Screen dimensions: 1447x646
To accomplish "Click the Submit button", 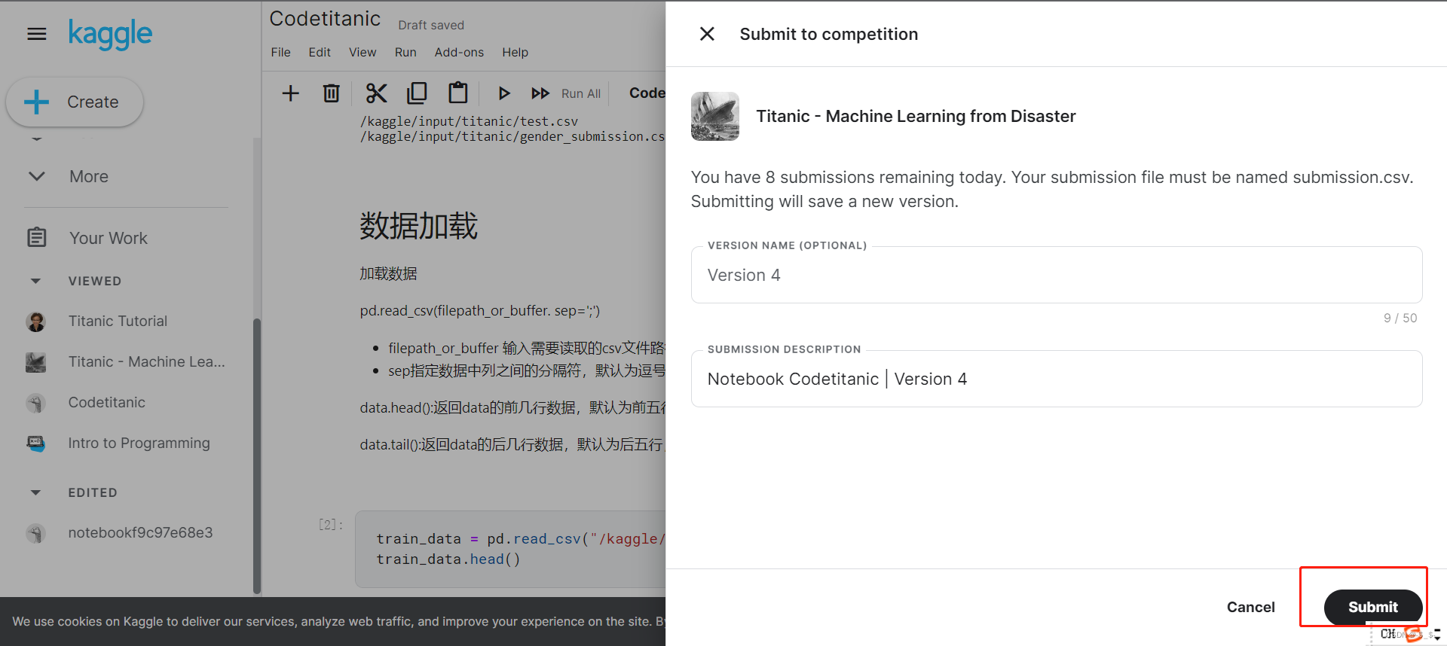I will [1372, 607].
